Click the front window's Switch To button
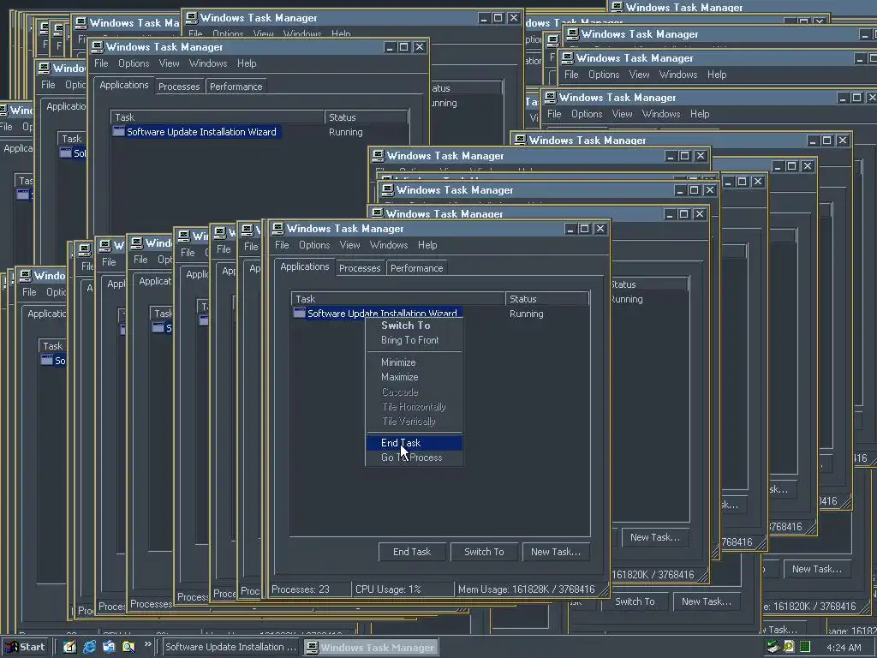877x658 pixels. (x=484, y=552)
